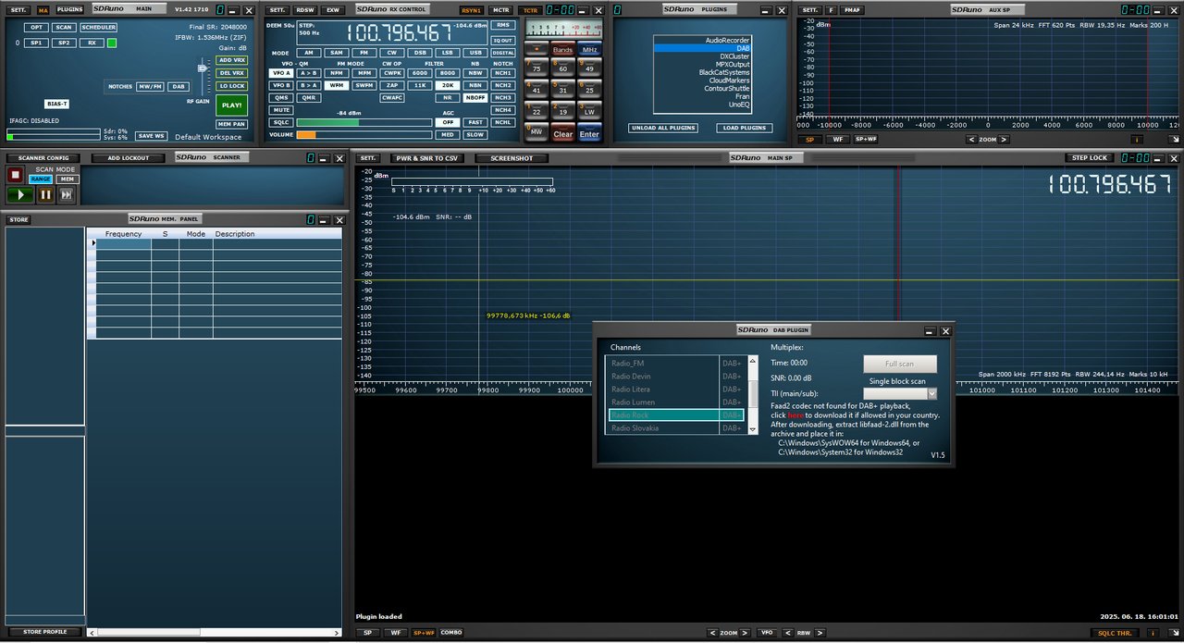Decrease zoom with Aux SP '<' arrow
The width and height of the screenshot is (1184, 643).
click(x=971, y=140)
